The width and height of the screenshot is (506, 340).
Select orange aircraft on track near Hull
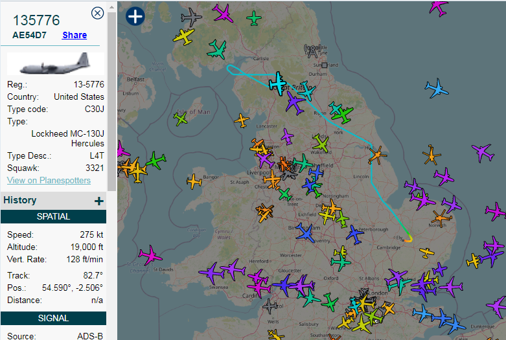(x=377, y=155)
